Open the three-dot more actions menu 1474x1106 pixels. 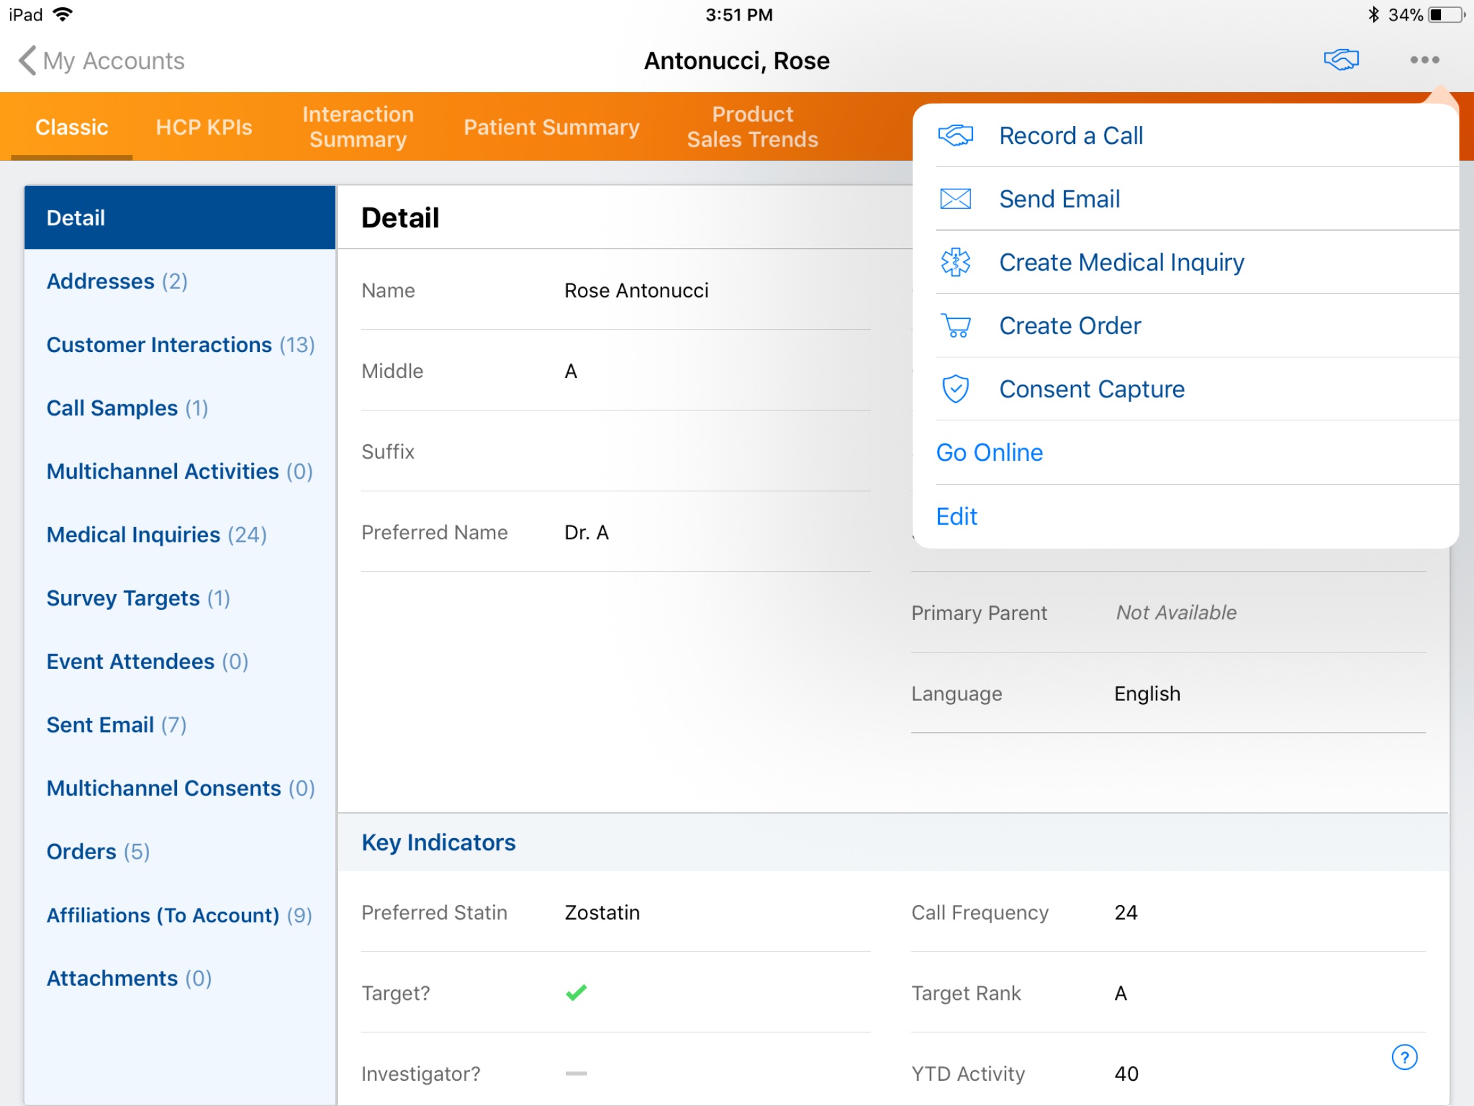[x=1424, y=60]
